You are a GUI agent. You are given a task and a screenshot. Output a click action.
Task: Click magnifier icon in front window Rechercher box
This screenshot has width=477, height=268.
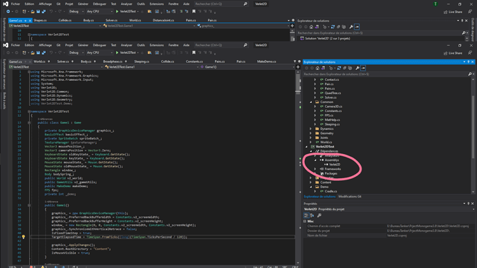pos(245,45)
